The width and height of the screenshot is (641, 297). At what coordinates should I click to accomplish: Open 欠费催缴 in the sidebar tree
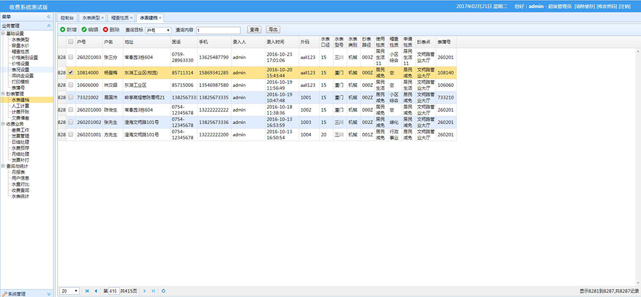(21, 118)
